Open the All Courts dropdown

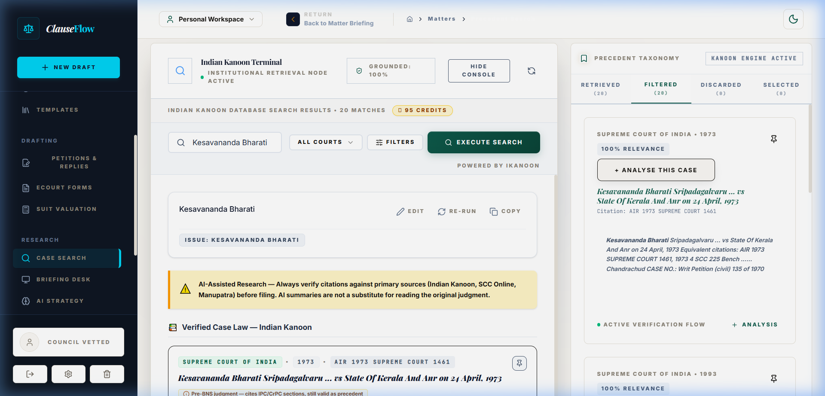coord(326,142)
